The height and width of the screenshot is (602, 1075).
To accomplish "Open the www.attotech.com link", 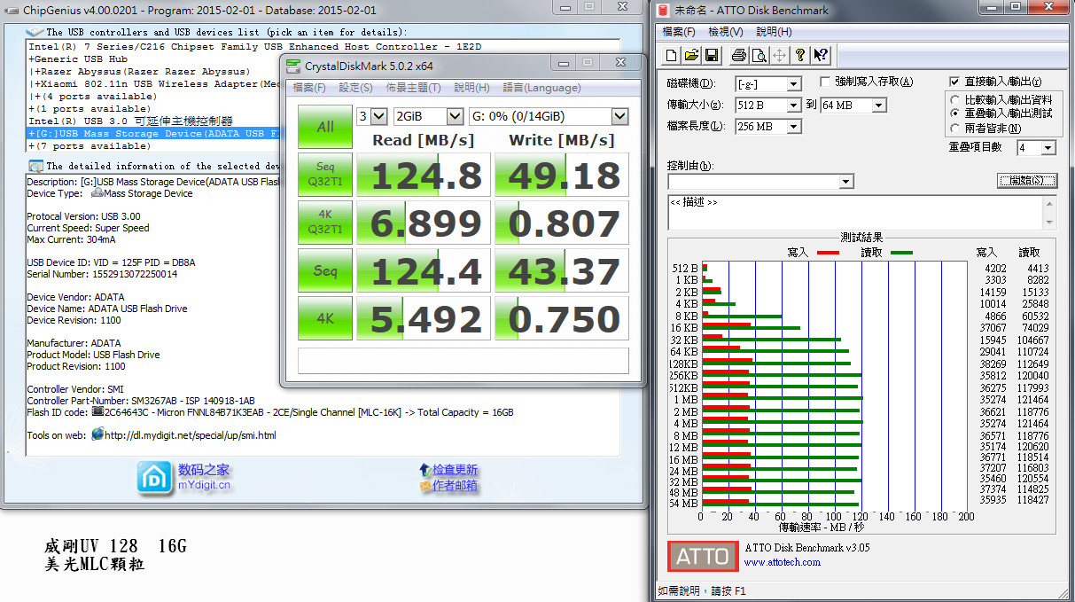I will coord(783,562).
